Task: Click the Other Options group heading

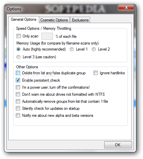Action: coord(27,67)
